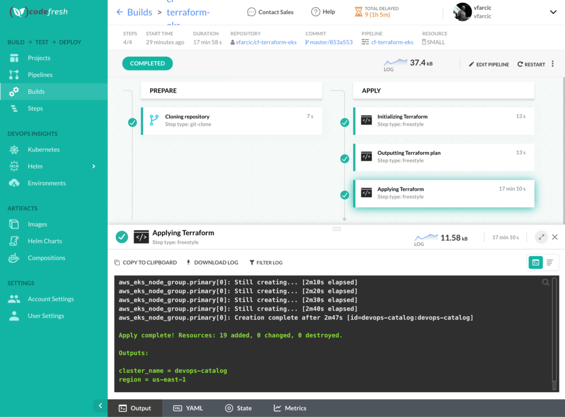The height and width of the screenshot is (417, 565).
Task: Click the Helm sidebar icon
Action: pyautogui.click(x=14, y=166)
